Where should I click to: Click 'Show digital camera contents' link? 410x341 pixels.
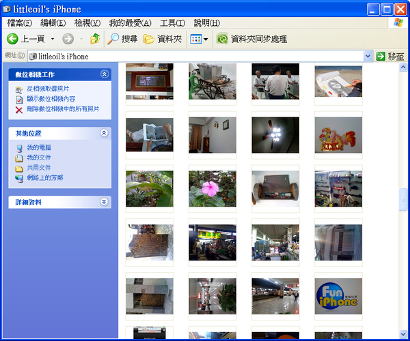point(51,99)
